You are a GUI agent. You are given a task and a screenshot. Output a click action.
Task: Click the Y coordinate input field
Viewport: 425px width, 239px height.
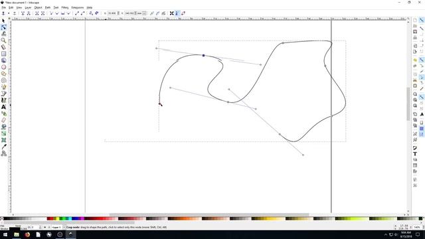[x=129, y=13]
